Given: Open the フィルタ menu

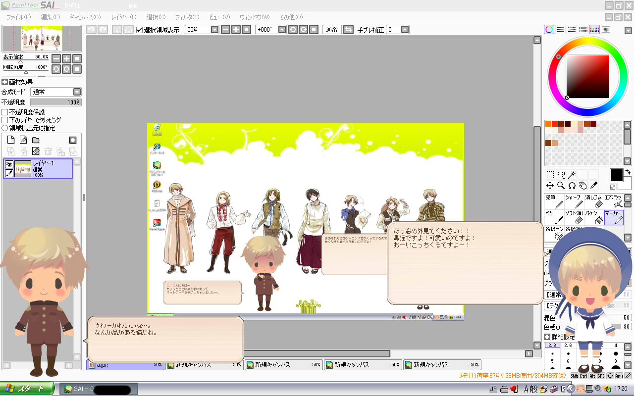Looking at the screenshot, I should tap(187, 17).
